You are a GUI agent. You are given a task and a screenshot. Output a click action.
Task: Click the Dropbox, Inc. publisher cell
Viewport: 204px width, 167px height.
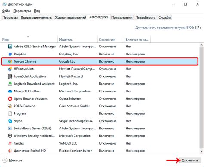[68, 54]
